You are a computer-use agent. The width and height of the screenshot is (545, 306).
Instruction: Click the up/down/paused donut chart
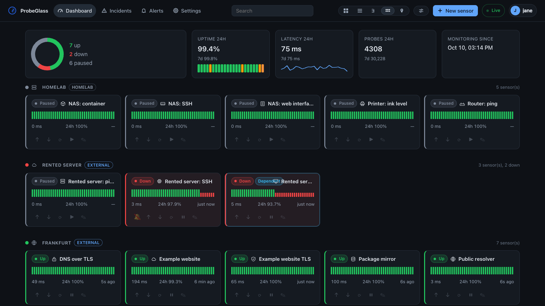pyautogui.click(x=47, y=54)
